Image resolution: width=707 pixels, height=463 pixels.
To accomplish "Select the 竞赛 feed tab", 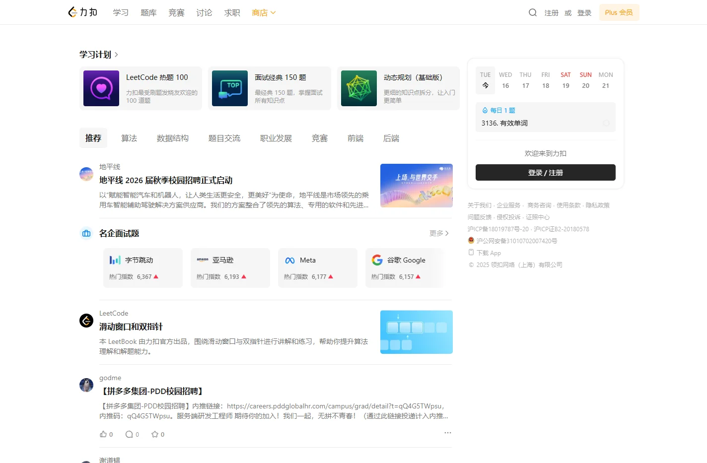I will tap(320, 138).
